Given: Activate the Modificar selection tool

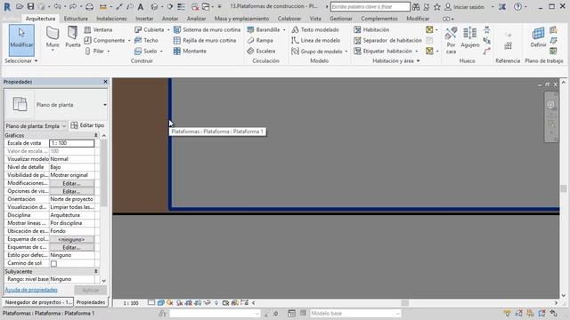Looking at the screenshot, I should pyautogui.click(x=21, y=40).
